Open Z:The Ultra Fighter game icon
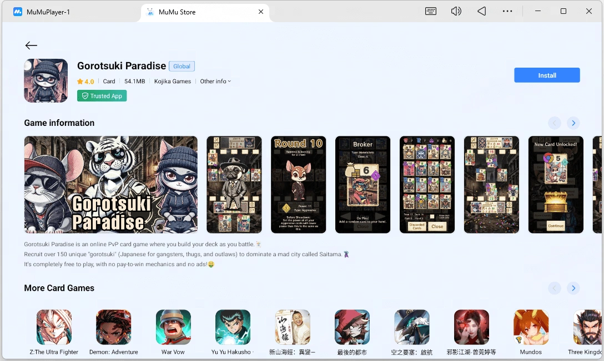Screen dimensions: 604x361 point(54,327)
